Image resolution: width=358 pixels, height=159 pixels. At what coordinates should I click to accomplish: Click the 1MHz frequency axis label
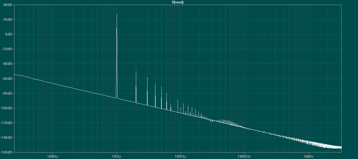[309, 156]
